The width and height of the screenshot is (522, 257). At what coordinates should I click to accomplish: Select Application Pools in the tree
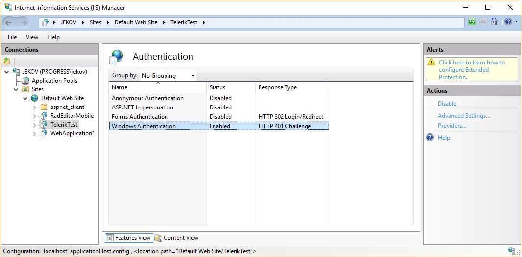point(54,80)
